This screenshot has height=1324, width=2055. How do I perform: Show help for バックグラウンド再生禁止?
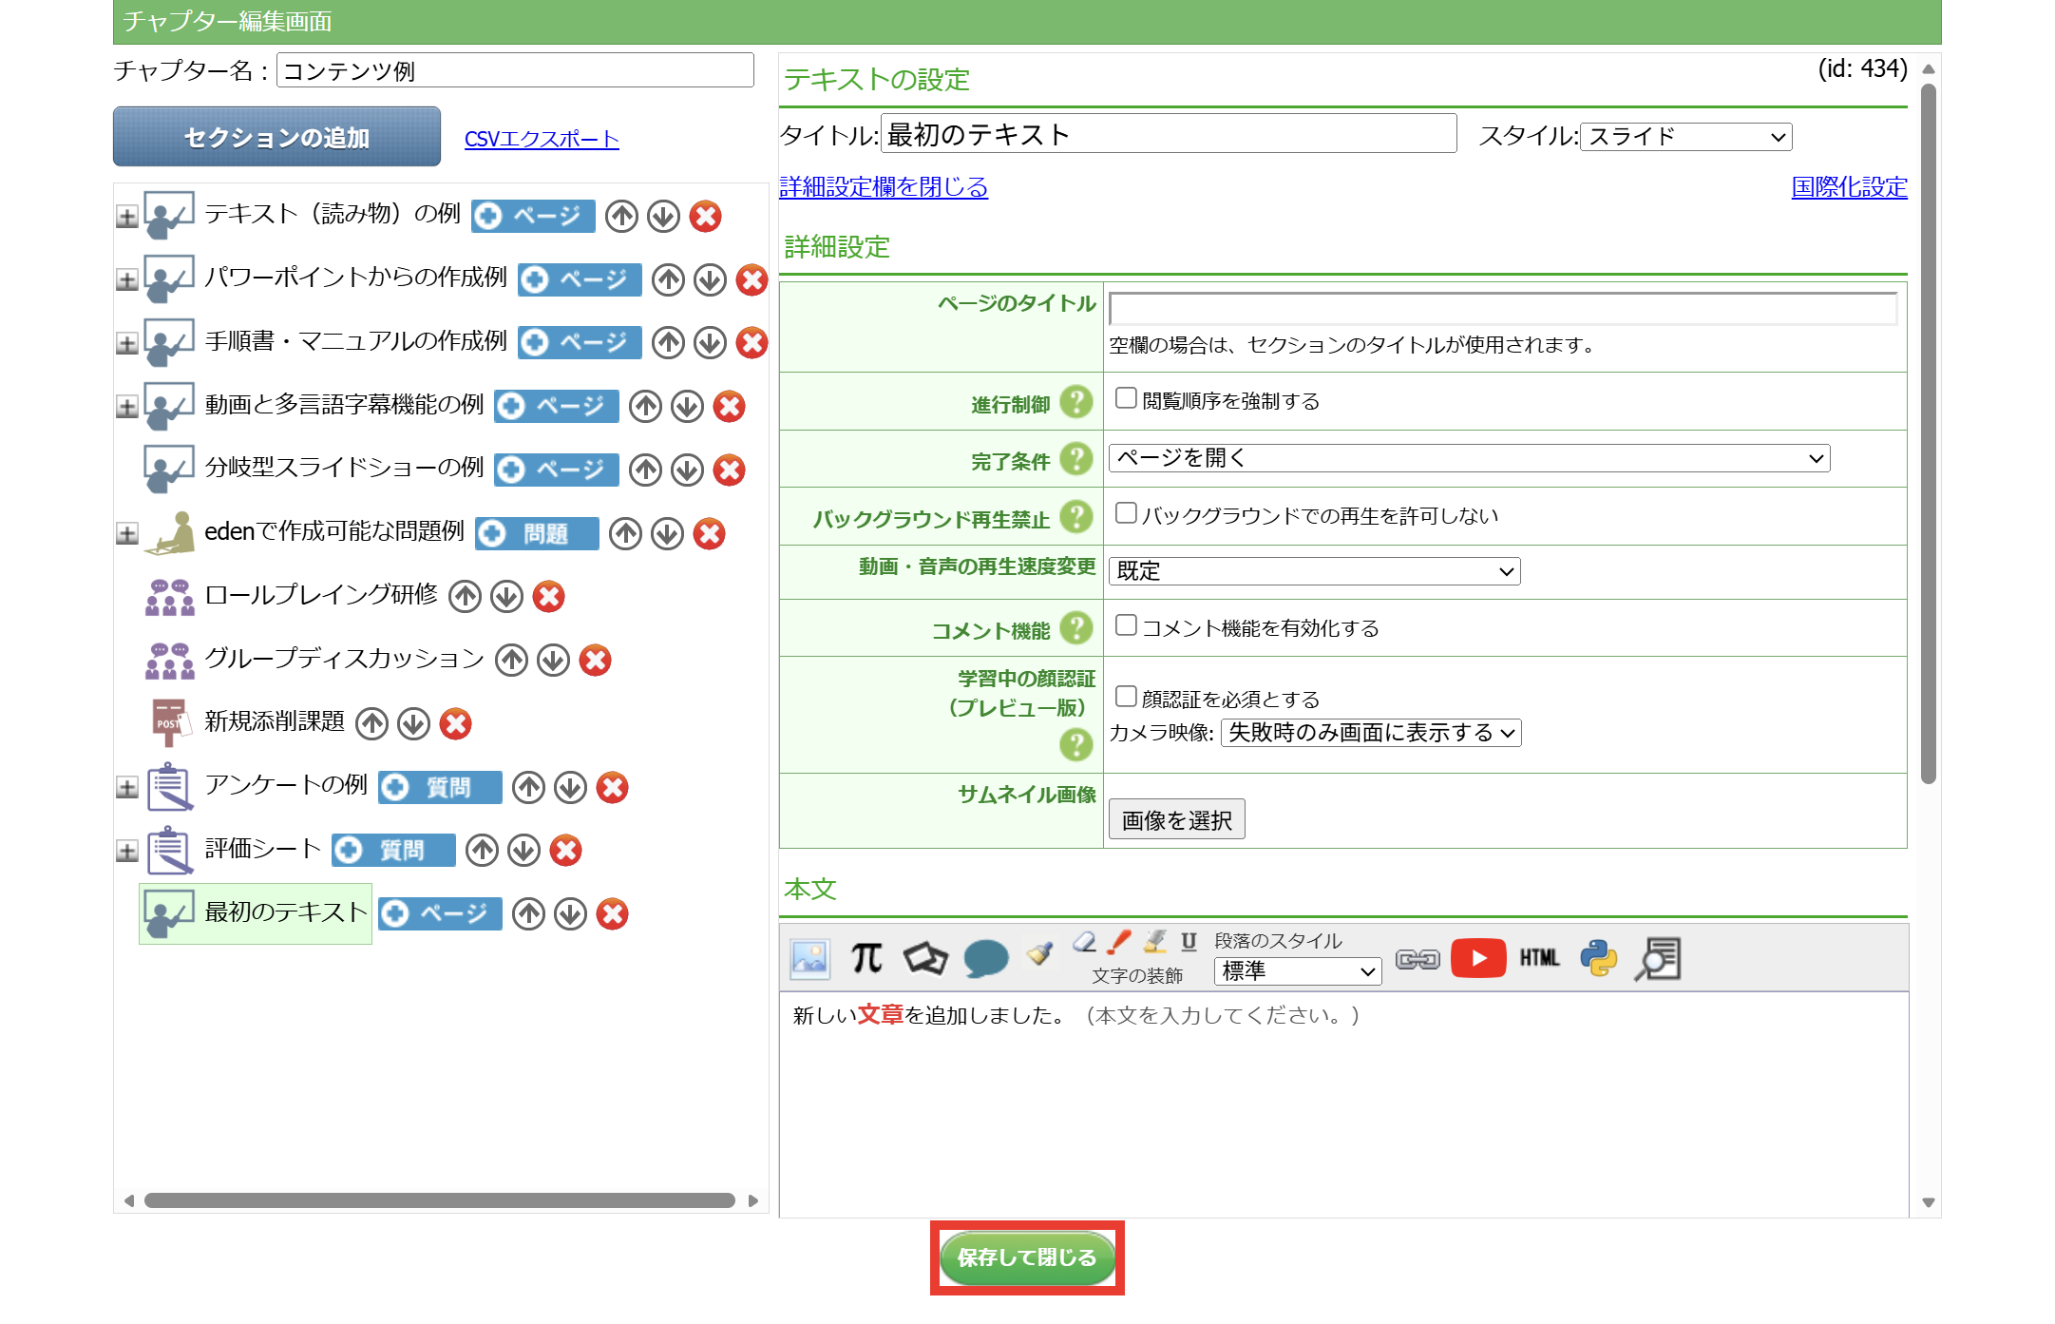(x=1075, y=517)
